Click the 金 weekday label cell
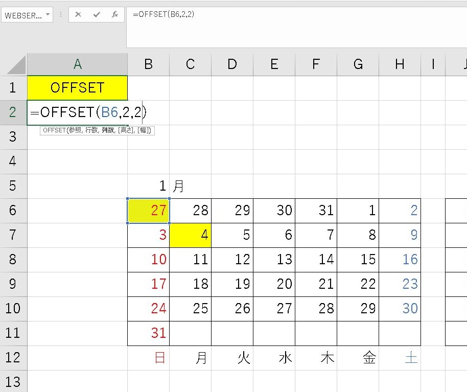The image size is (467, 392). point(358,358)
